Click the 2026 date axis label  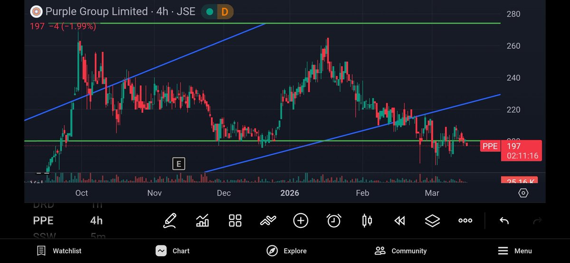pos(290,193)
